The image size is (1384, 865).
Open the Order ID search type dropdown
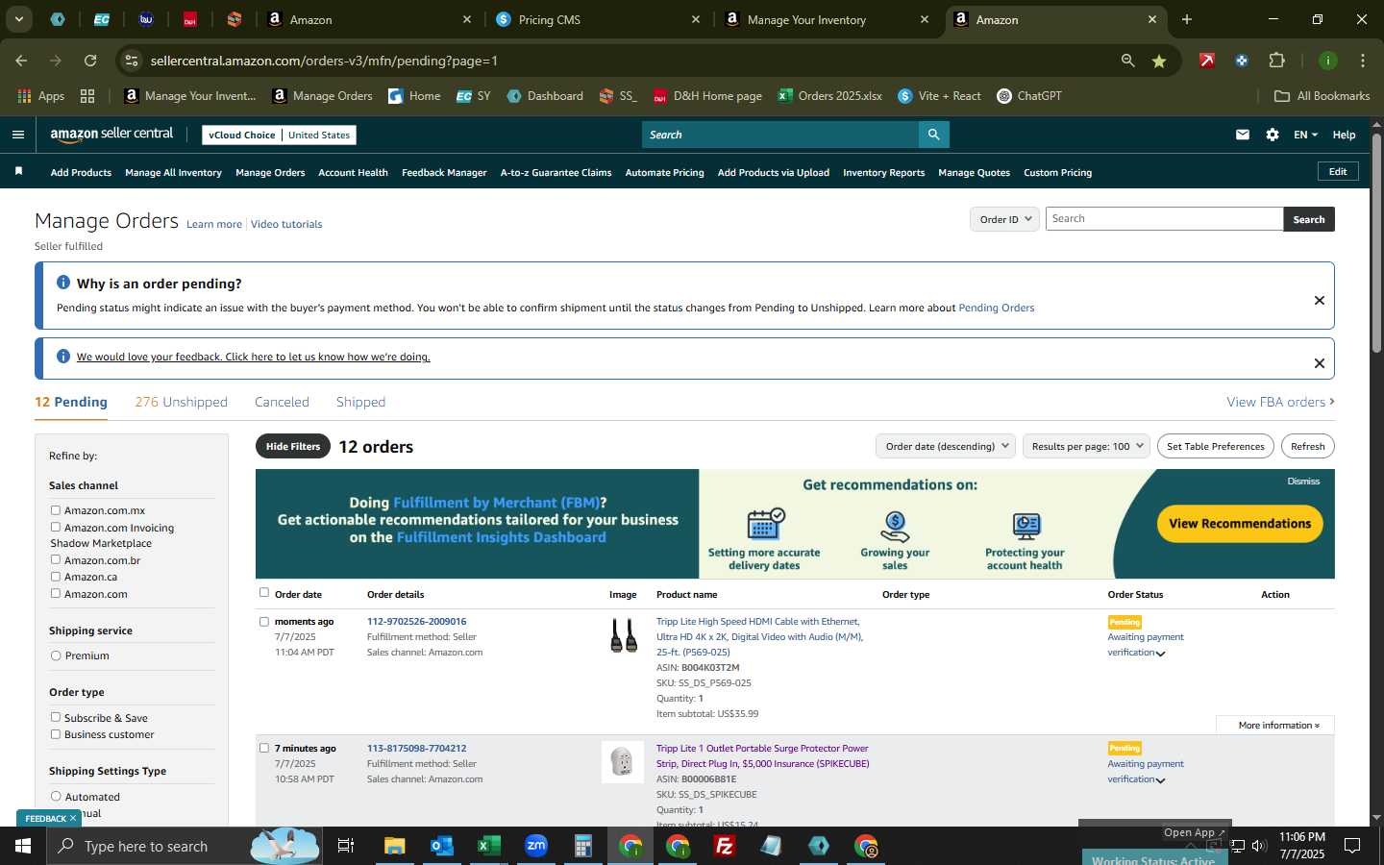point(1004,219)
